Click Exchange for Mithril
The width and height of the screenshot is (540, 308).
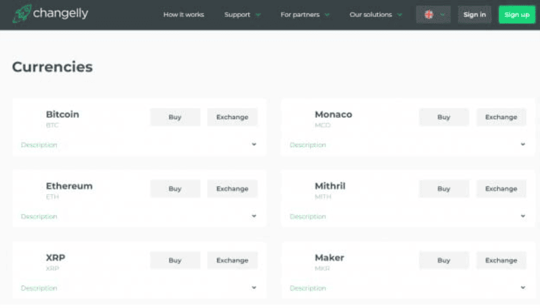[501, 189]
